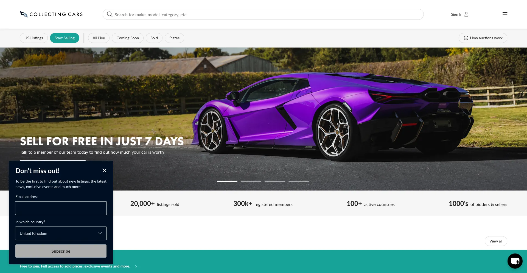
Task: Open the hamburger menu icon
Action: coord(505,14)
